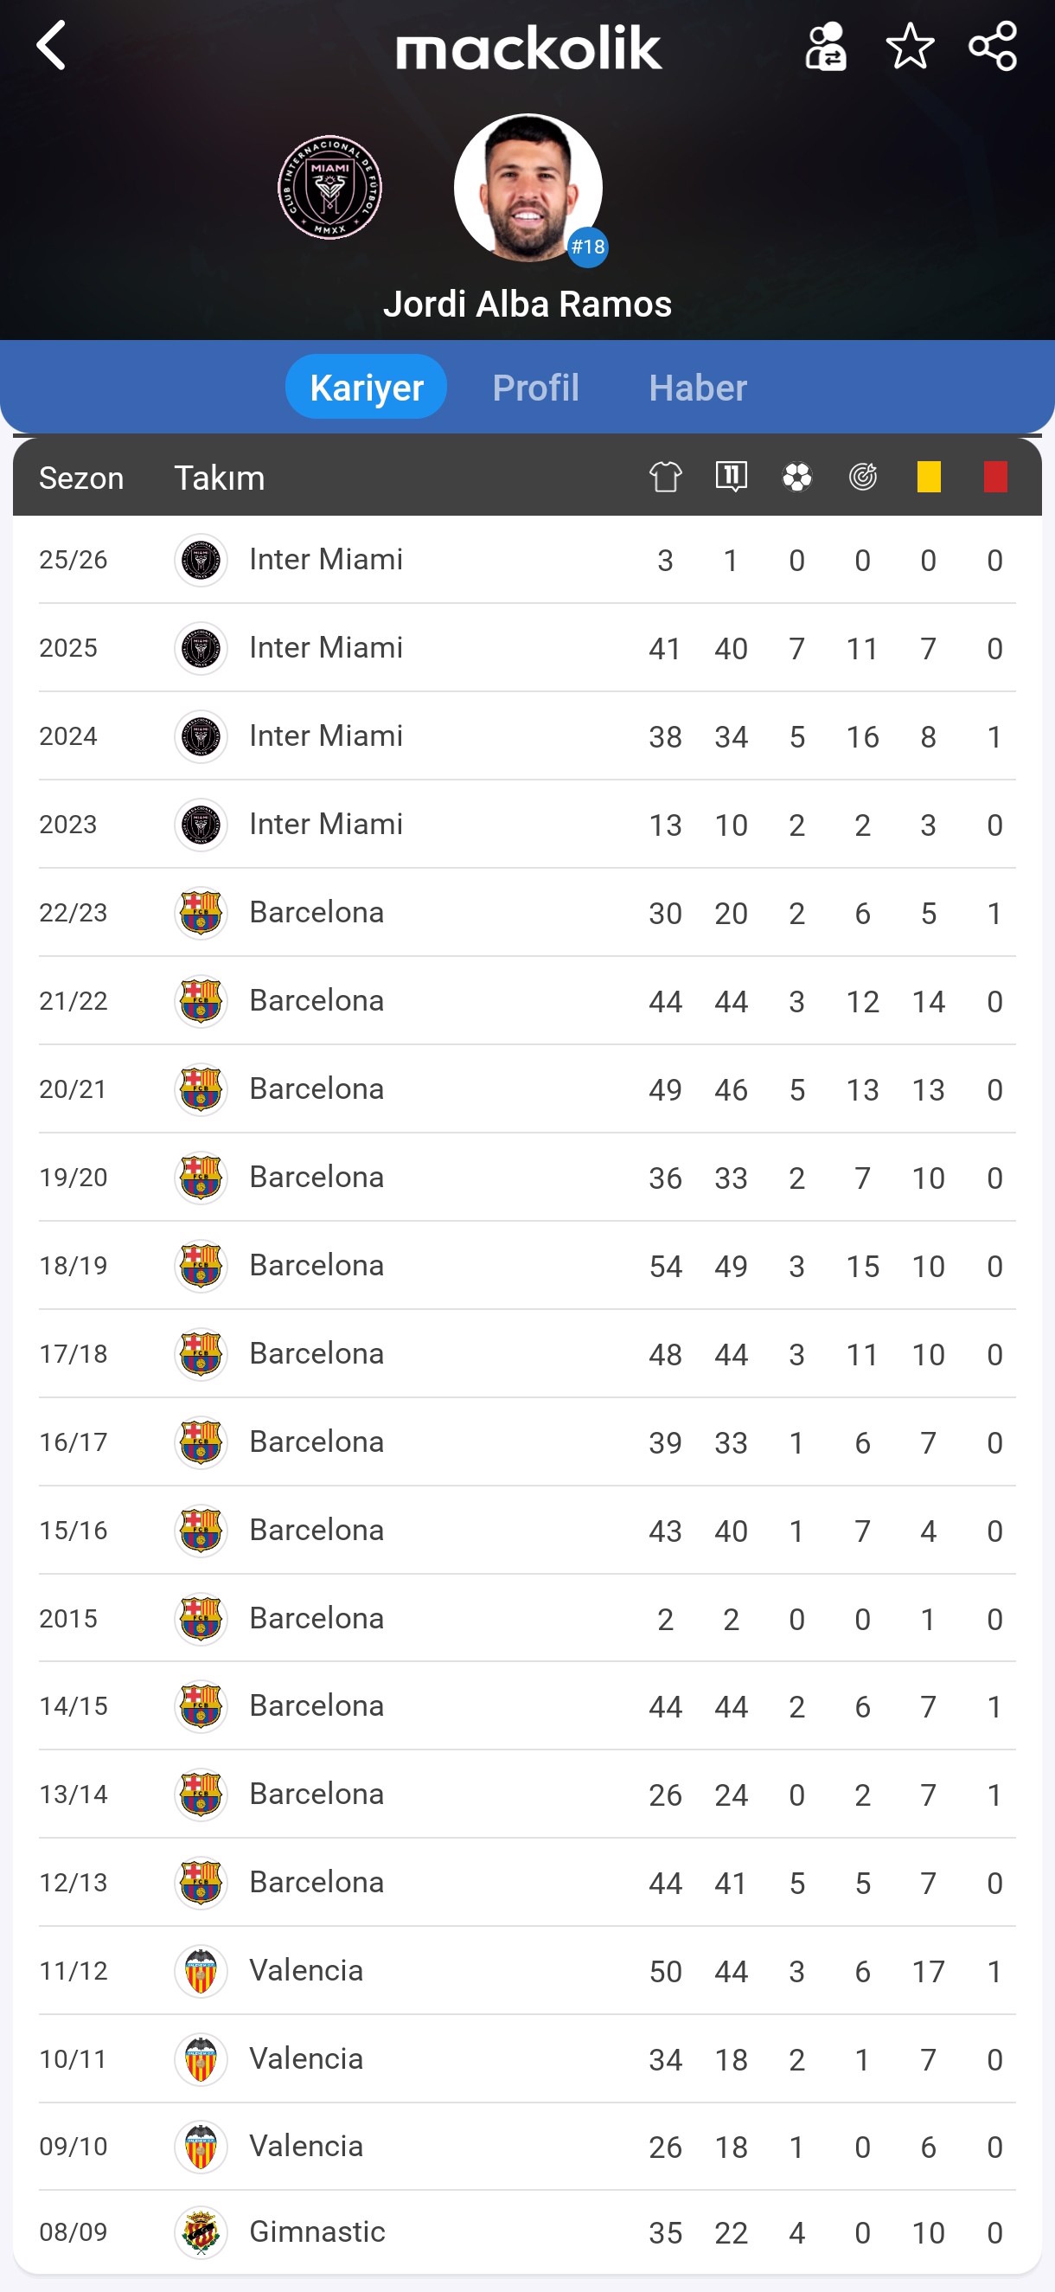This screenshot has width=1055, height=2292.
Task: Tap the red card column header
Action: [994, 477]
